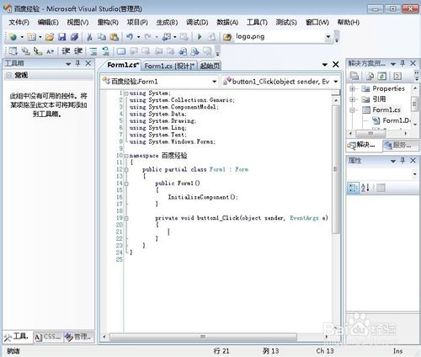
Task: Select Form1.cs in Solution Explorer
Action: coord(386,110)
